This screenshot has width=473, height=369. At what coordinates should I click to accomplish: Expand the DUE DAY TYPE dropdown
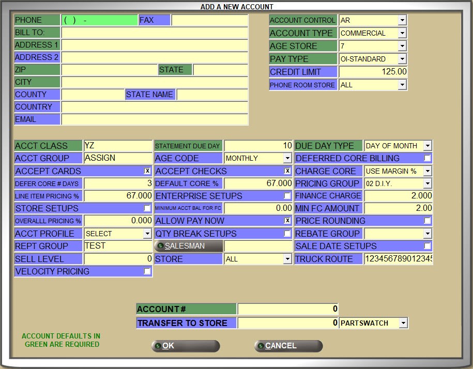click(x=429, y=145)
